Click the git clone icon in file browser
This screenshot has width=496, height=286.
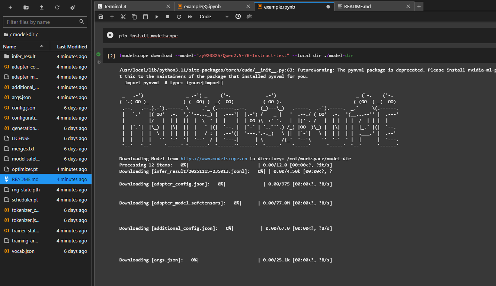tap(73, 7)
